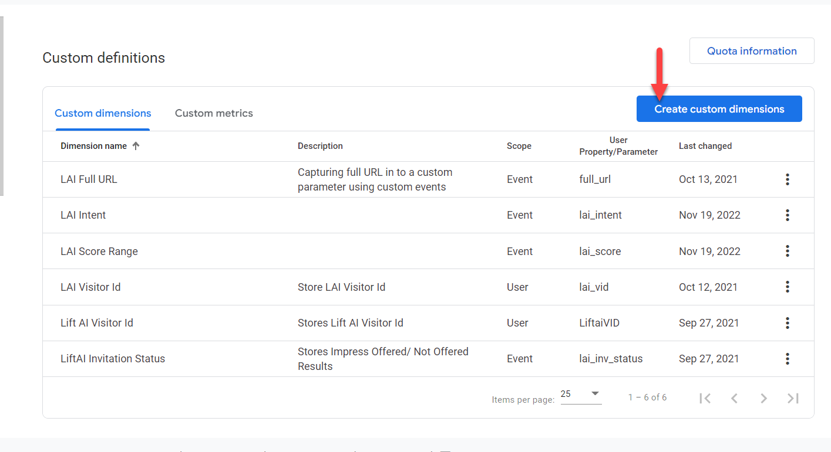This screenshot has width=831, height=452.
Task: Click the Scope column header
Action: coord(519,146)
